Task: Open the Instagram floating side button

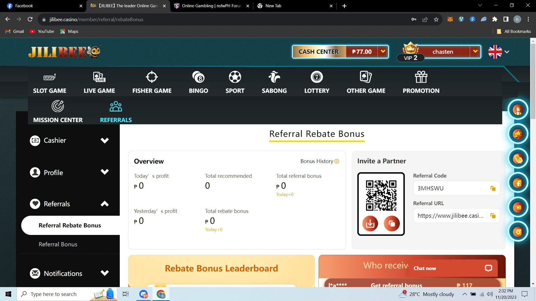Action: pyautogui.click(x=518, y=232)
